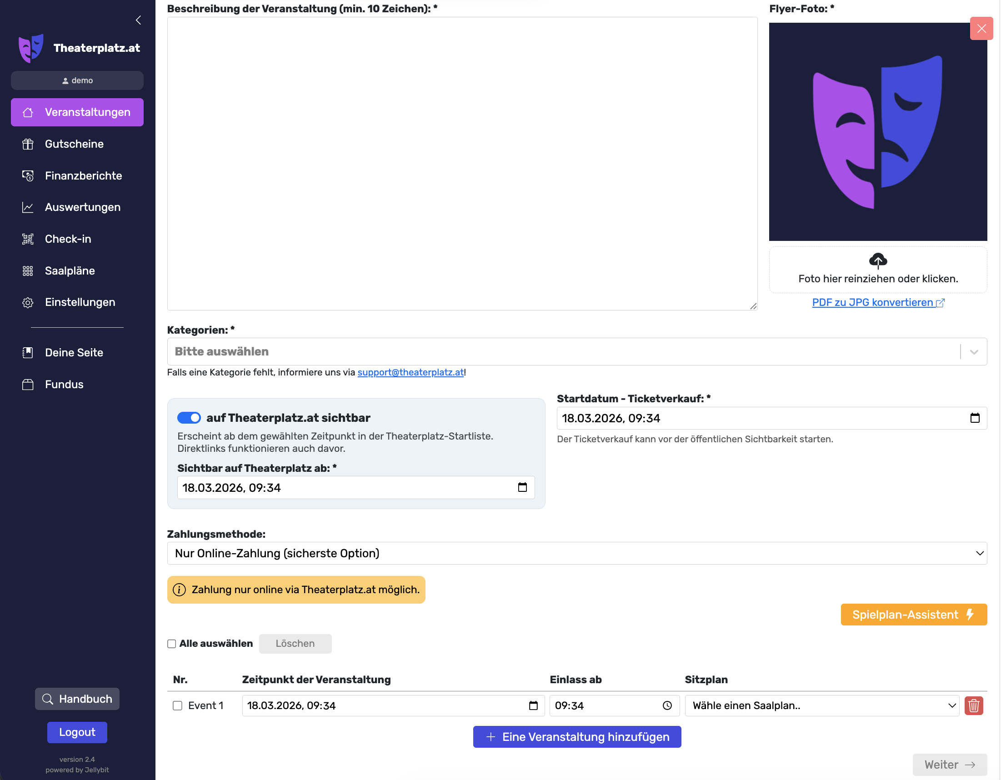This screenshot has height=780, width=1001.
Task: Open the Saalpläne menu item
Action: click(70, 270)
